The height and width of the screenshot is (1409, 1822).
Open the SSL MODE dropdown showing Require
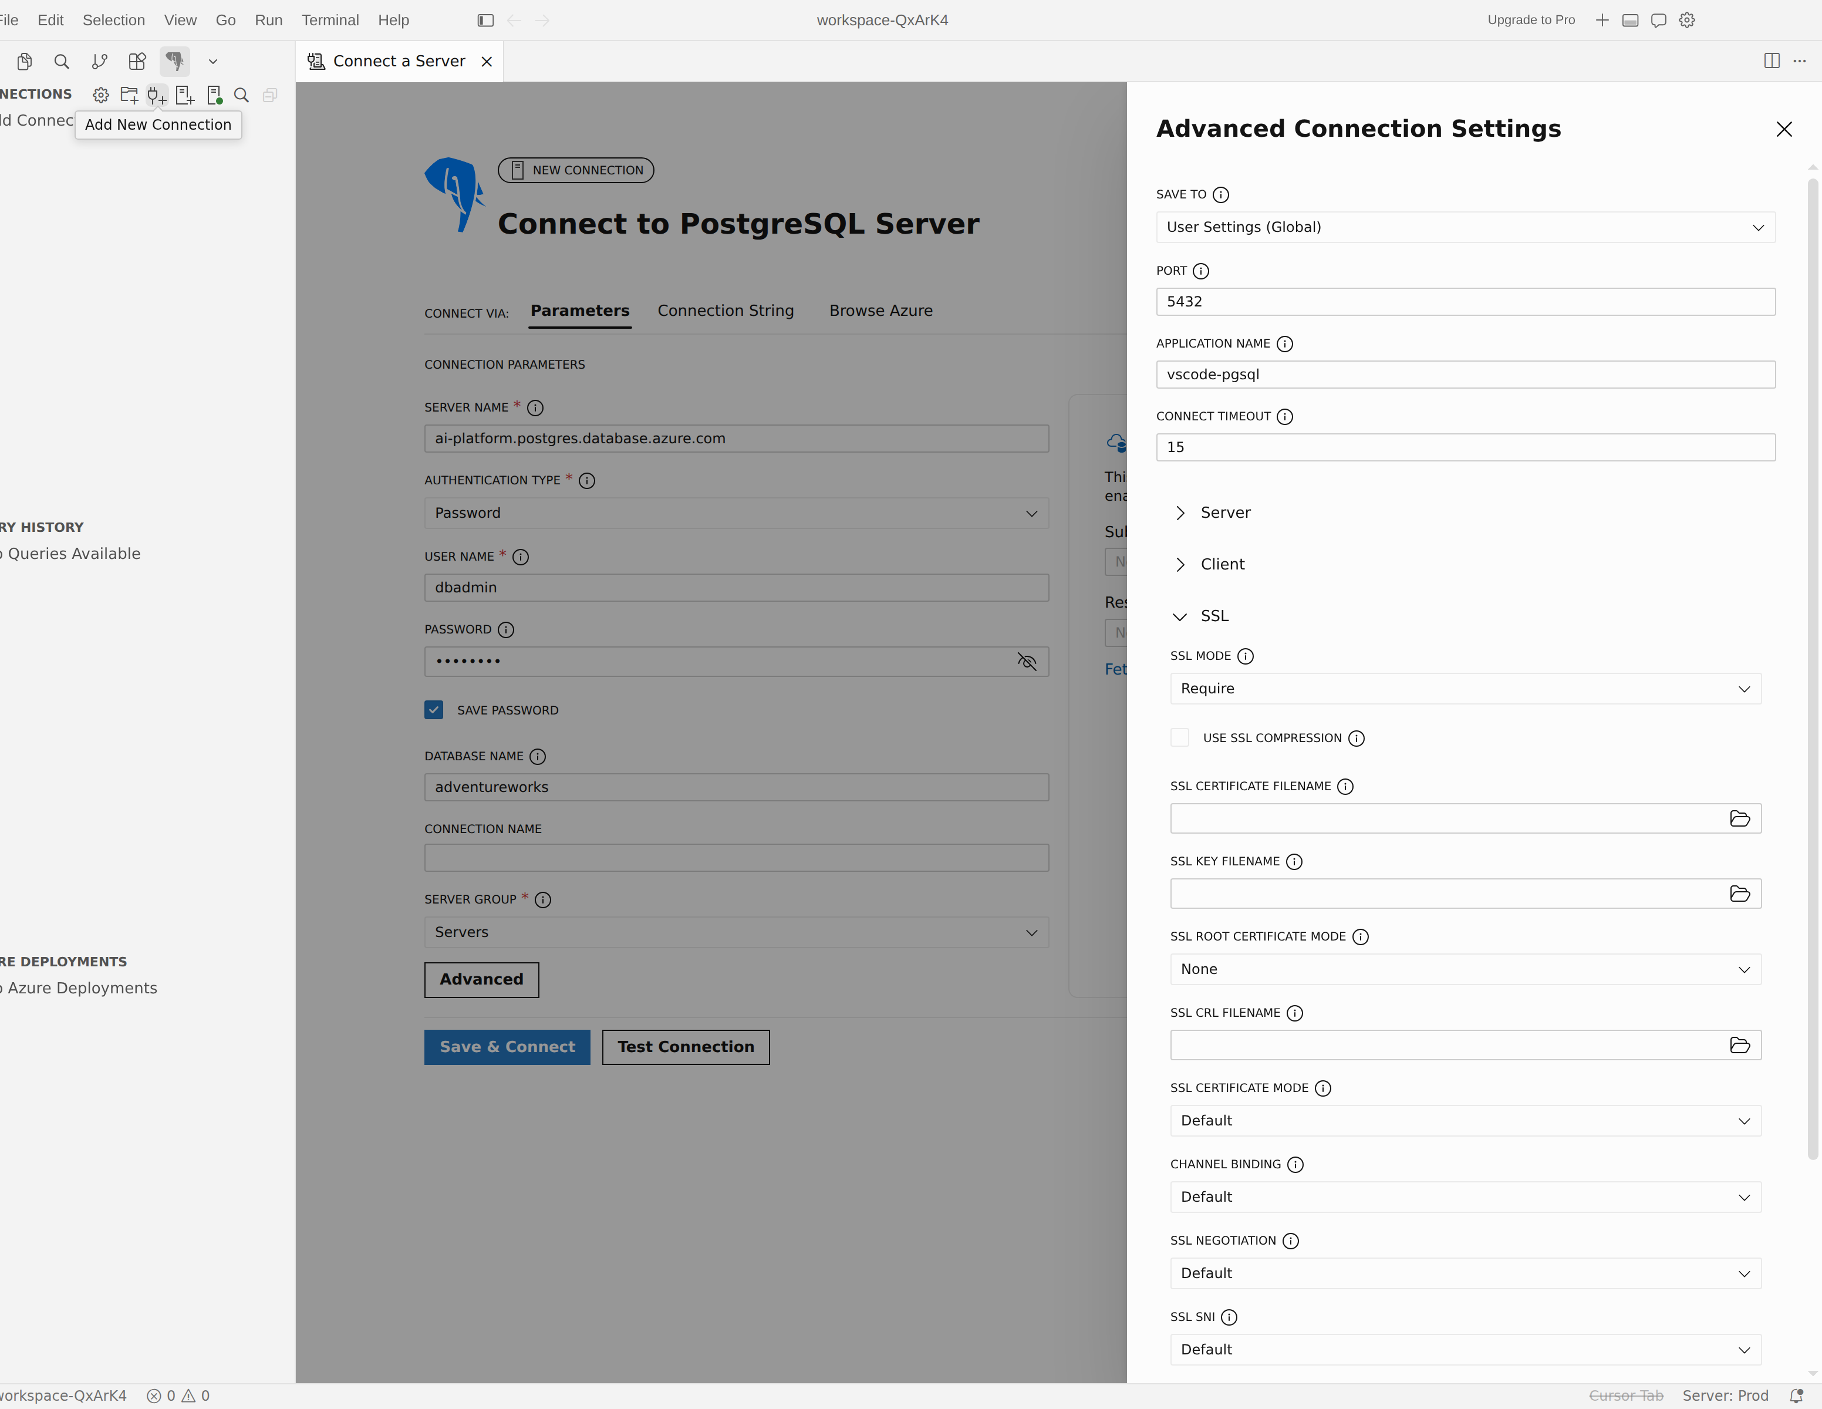coord(1465,689)
